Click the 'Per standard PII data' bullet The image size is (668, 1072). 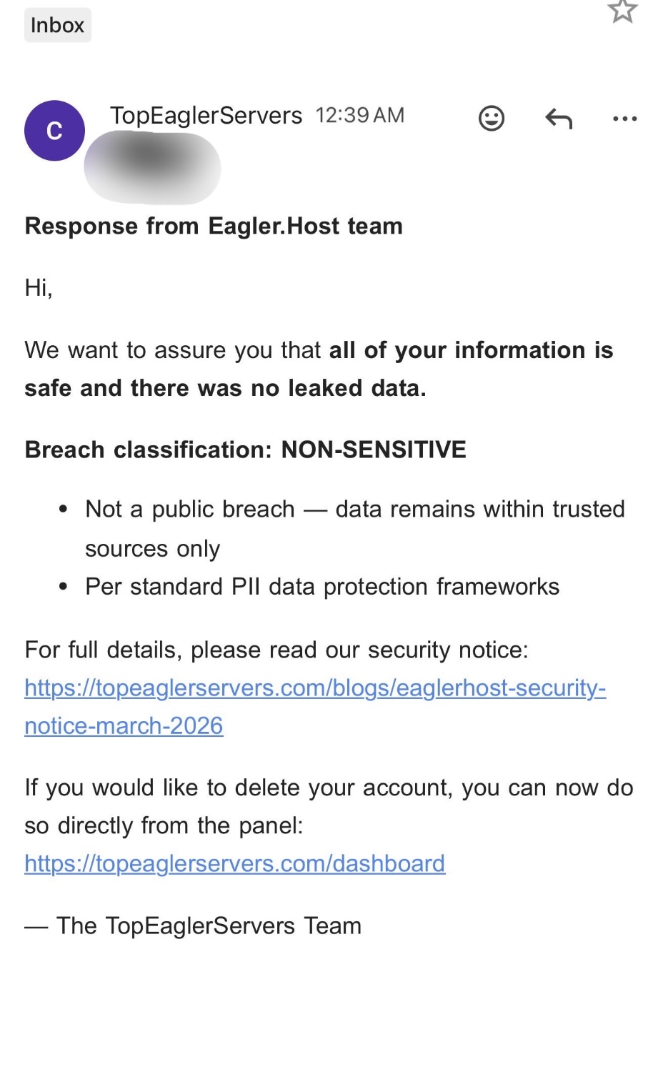tap(321, 587)
